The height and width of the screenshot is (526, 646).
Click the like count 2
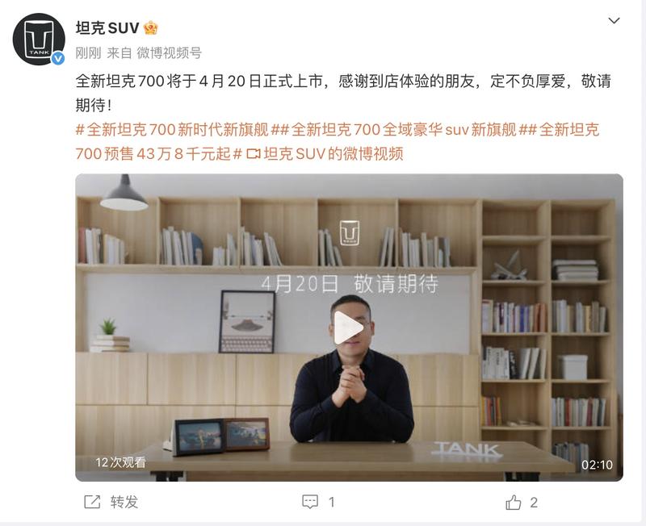click(534, 502)
